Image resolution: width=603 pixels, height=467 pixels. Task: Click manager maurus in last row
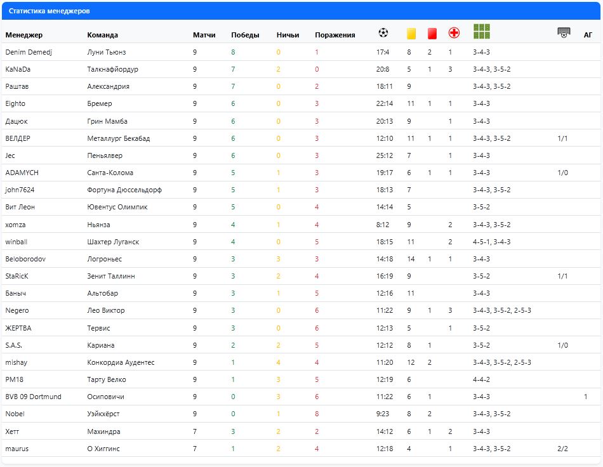tap(17, 449)
